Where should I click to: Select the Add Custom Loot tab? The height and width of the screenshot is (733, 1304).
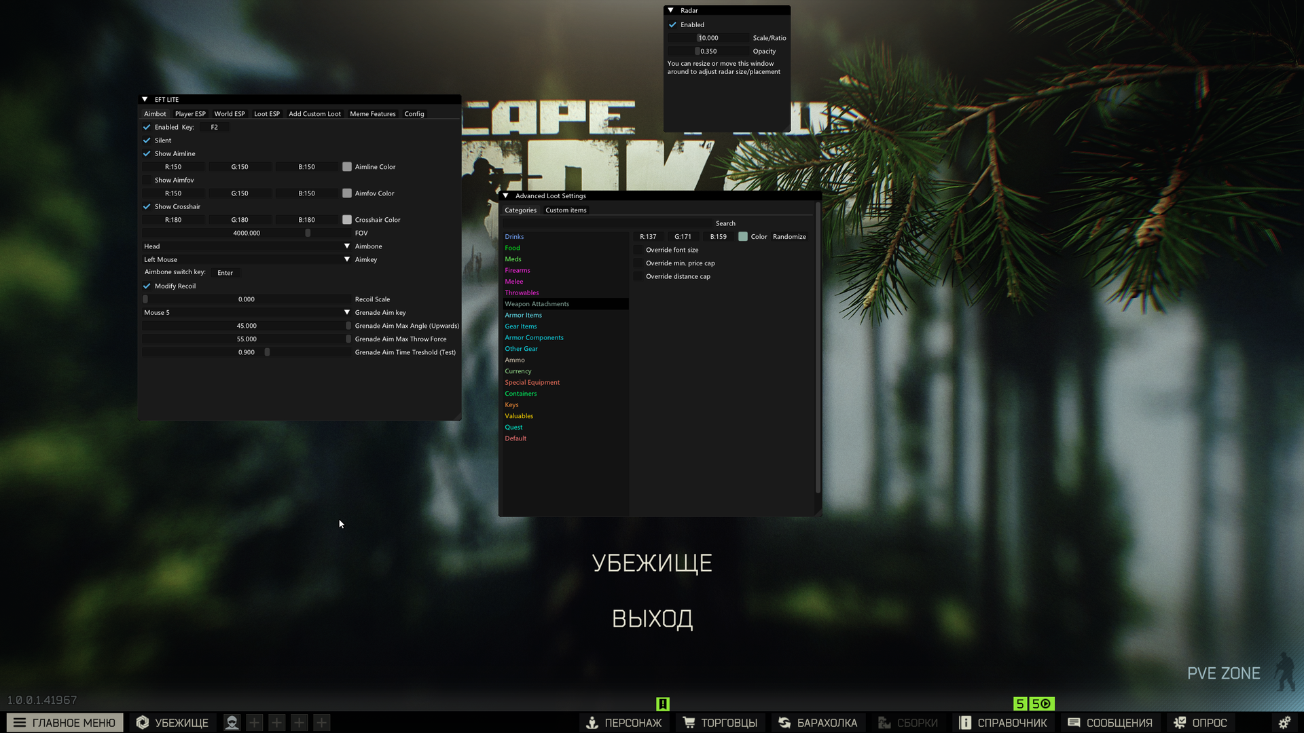pos(314,114)
